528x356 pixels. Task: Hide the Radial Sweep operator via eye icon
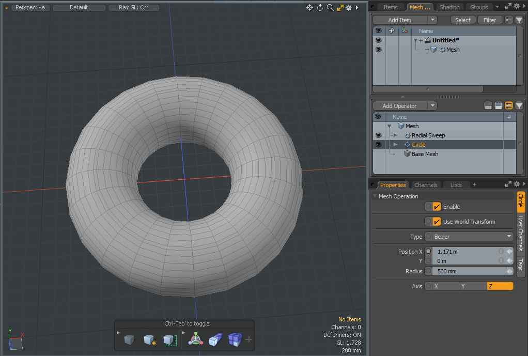click(x=378, y=135)
